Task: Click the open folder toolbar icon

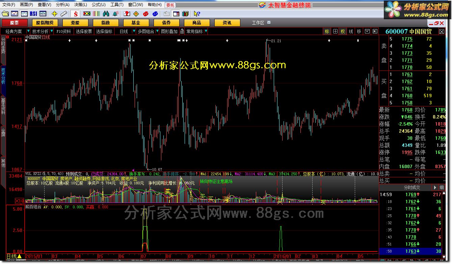Action: point(5,14)
